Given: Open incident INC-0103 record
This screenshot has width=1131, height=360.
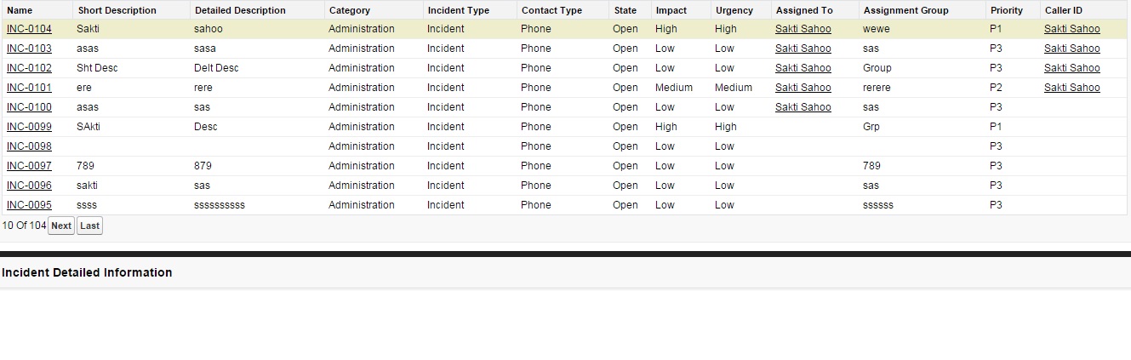Looking at the screenshot, I should click(29, 49).
